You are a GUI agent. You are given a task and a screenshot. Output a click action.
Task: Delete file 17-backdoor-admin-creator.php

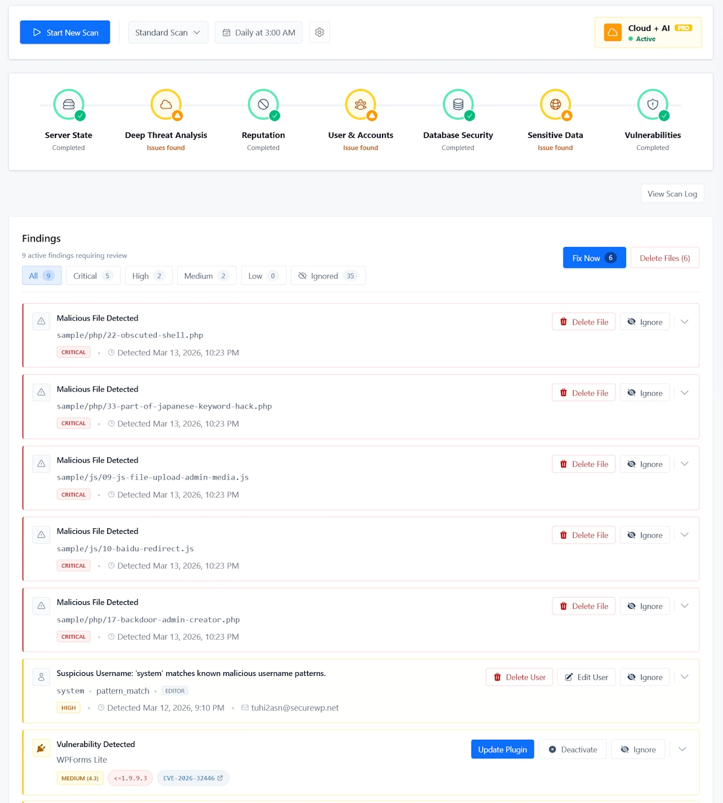tap(584, 606)
